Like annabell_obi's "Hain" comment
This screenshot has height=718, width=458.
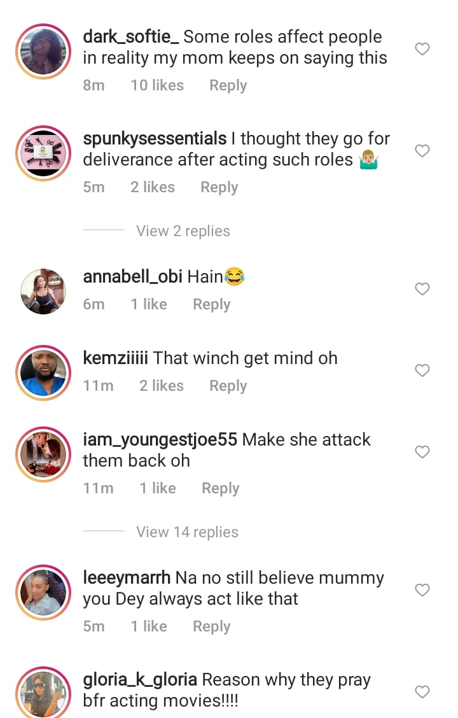pos(422,289)
